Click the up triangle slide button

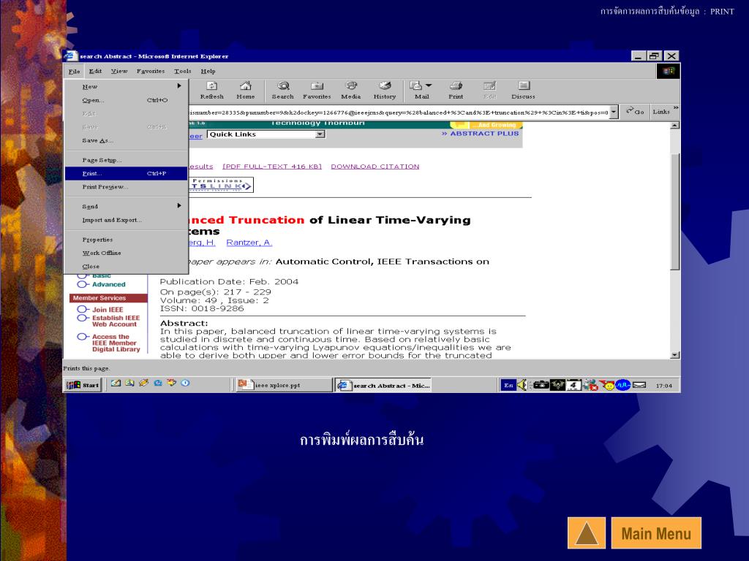pyautogui.click(x=587, y=533)
